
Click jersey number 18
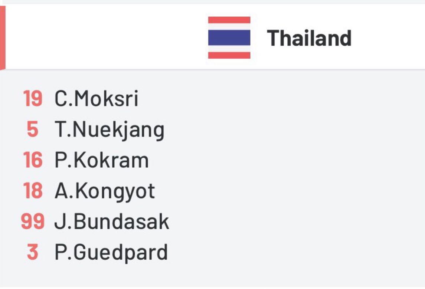click(x=33, y=191)
